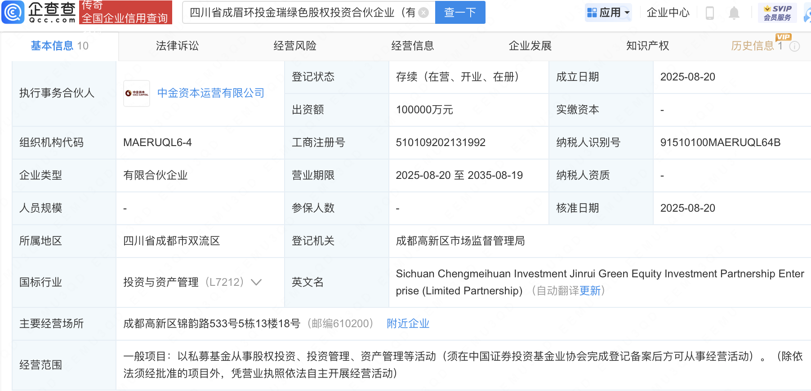Select the 组织机构代码 value MAERUQL6-4
The height and width of the screenshot is (391, 811).
pos(157,142)
